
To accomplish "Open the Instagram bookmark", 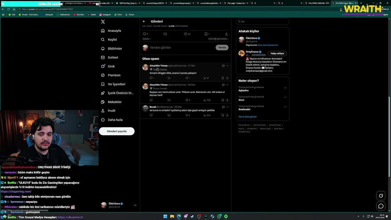I will click(x=105, y=15).
